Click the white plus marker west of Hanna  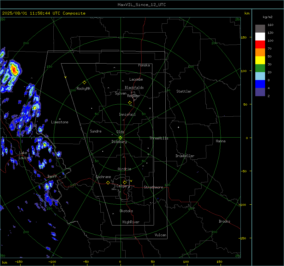point(178,127)
